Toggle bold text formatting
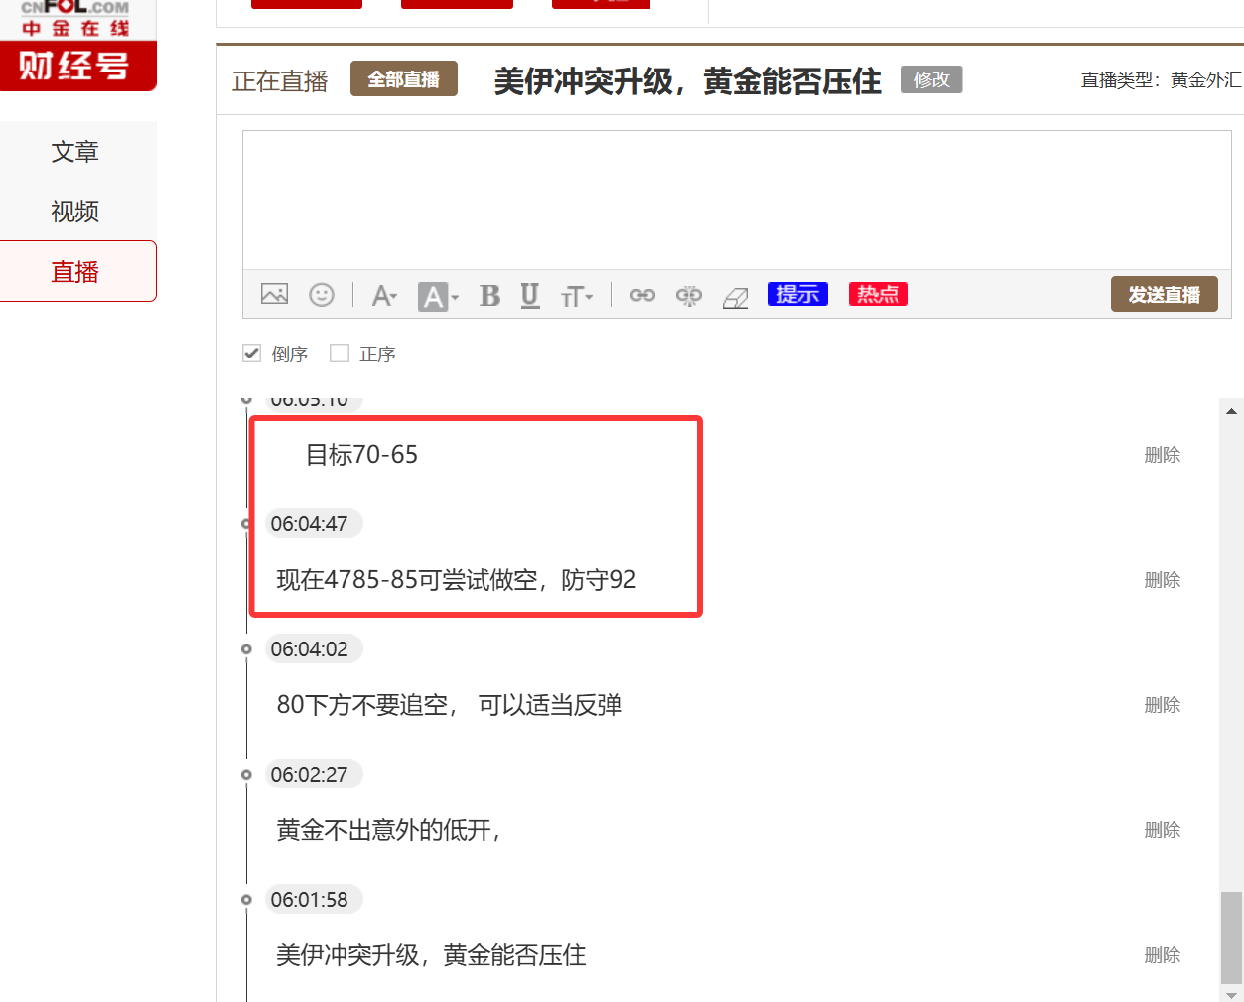The height and width of the screenshot is (1002, 1244). point(489,296)
